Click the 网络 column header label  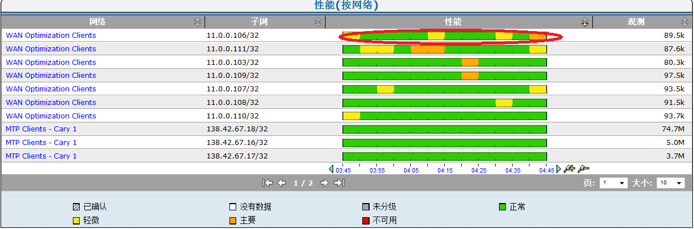coord(98,22)
